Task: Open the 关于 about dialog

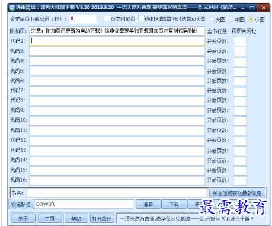Action: [x=23, y=218]
